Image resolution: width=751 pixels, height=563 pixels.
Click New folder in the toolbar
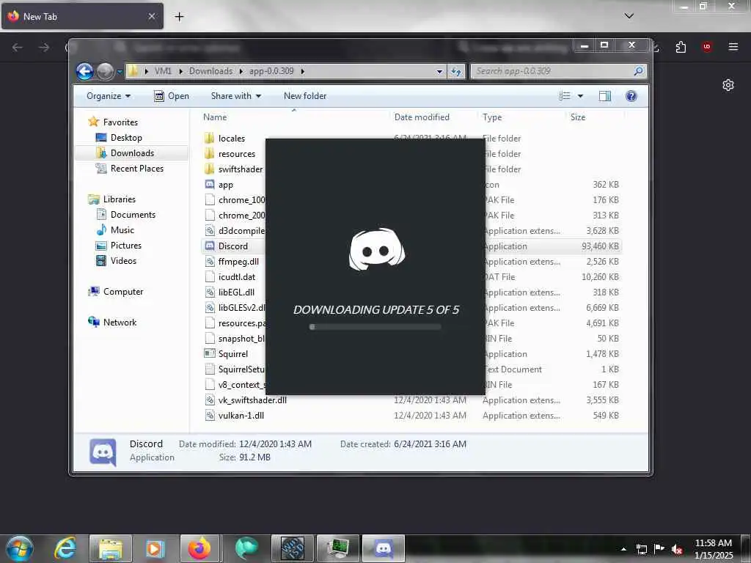305,96
